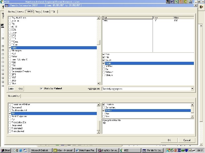205x153 pixels.
Task: Open the Aggregation dropdown
Action: [192, 89]
